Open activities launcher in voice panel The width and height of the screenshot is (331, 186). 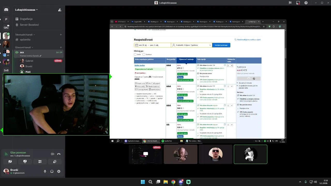click(40, 161)
